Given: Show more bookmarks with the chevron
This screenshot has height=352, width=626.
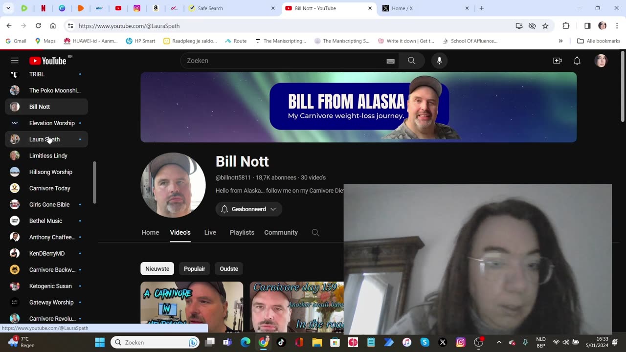Looking at the screenshot, I should coord(560,41).
